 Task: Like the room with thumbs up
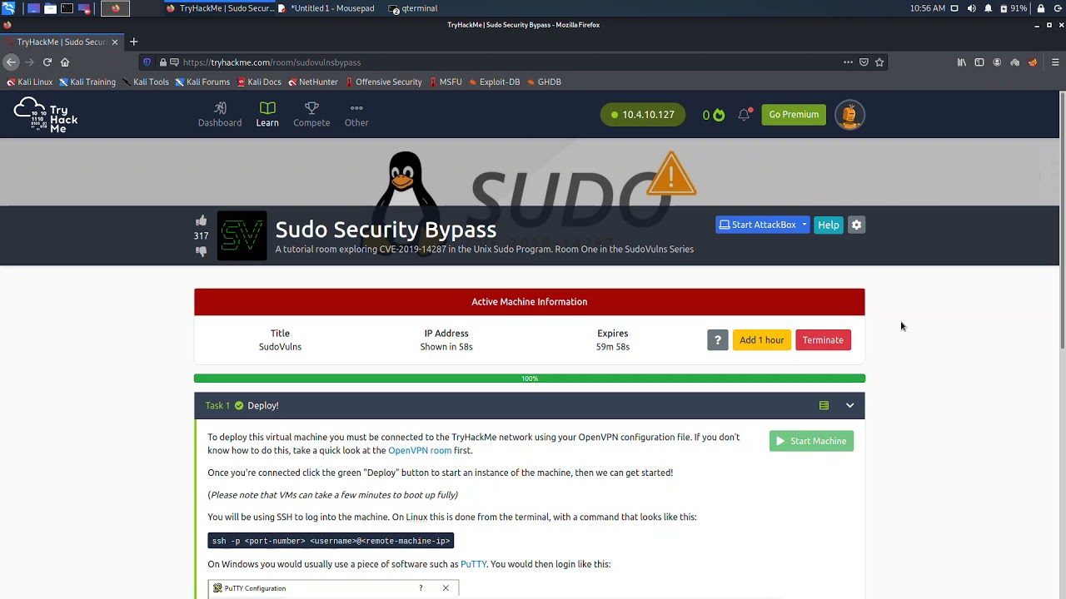point(201,220)
